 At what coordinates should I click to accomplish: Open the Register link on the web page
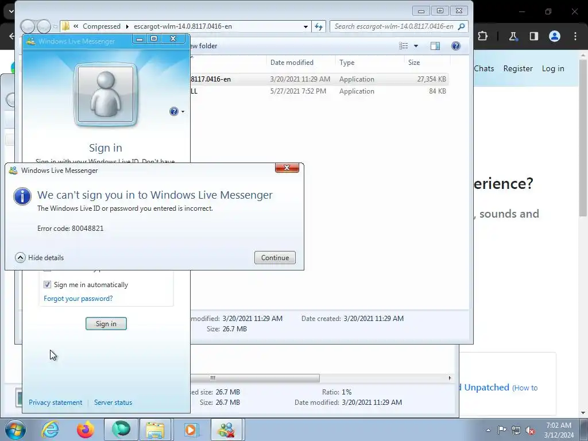click(518, 69)
